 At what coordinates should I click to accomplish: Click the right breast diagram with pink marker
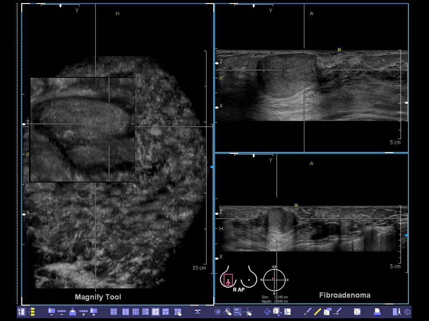228,280
